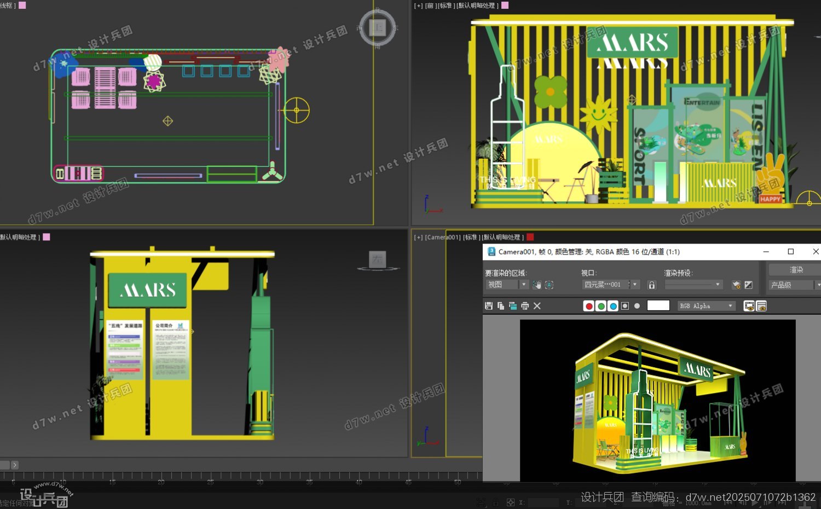The height and width of the screenshot is (509, 821).
Task: Open the 产品级 render mode dropdown
Action: (x=795, y=285)
